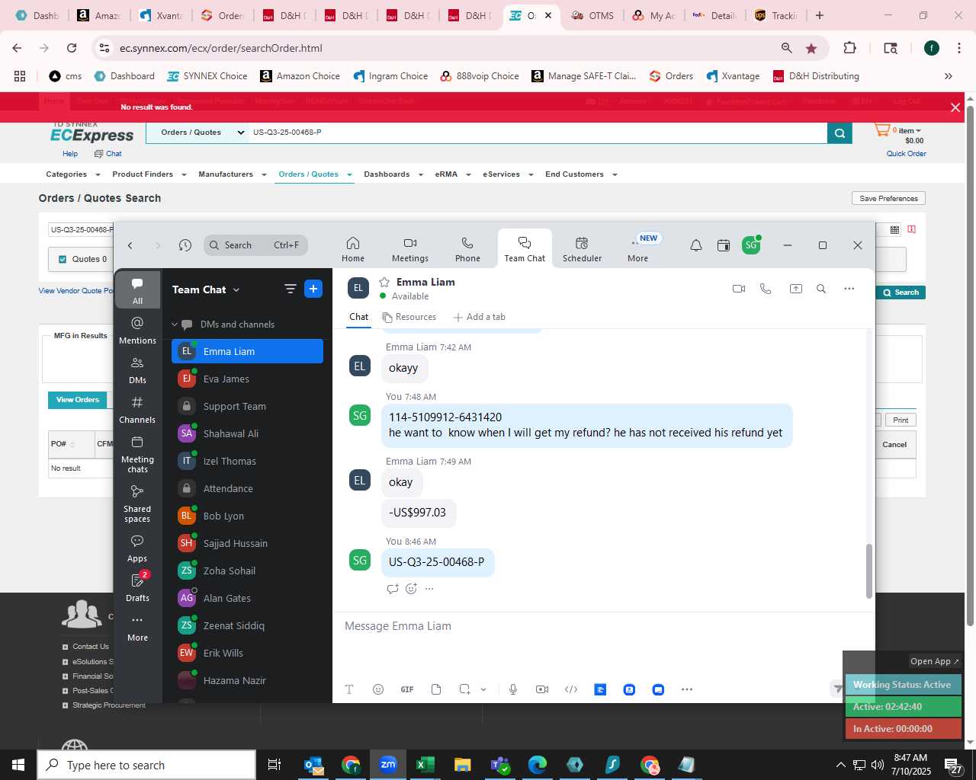
Task: Click the browser page vertical scrollbar
Action: coord(970,366)
